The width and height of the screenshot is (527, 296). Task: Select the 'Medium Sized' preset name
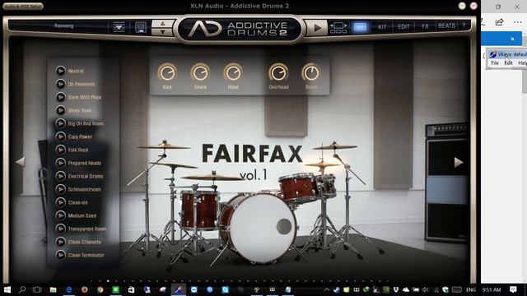click(x=82, y=215)
